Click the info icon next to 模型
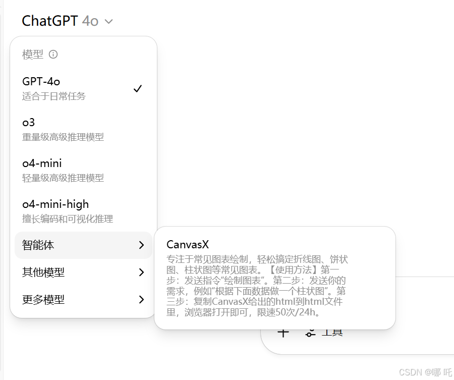 [x=53, y=54]
